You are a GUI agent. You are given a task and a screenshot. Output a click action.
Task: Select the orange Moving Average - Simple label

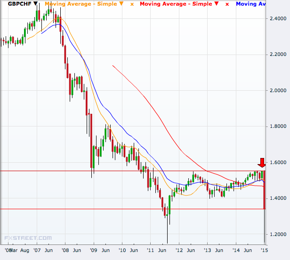(x=81, y=4)
